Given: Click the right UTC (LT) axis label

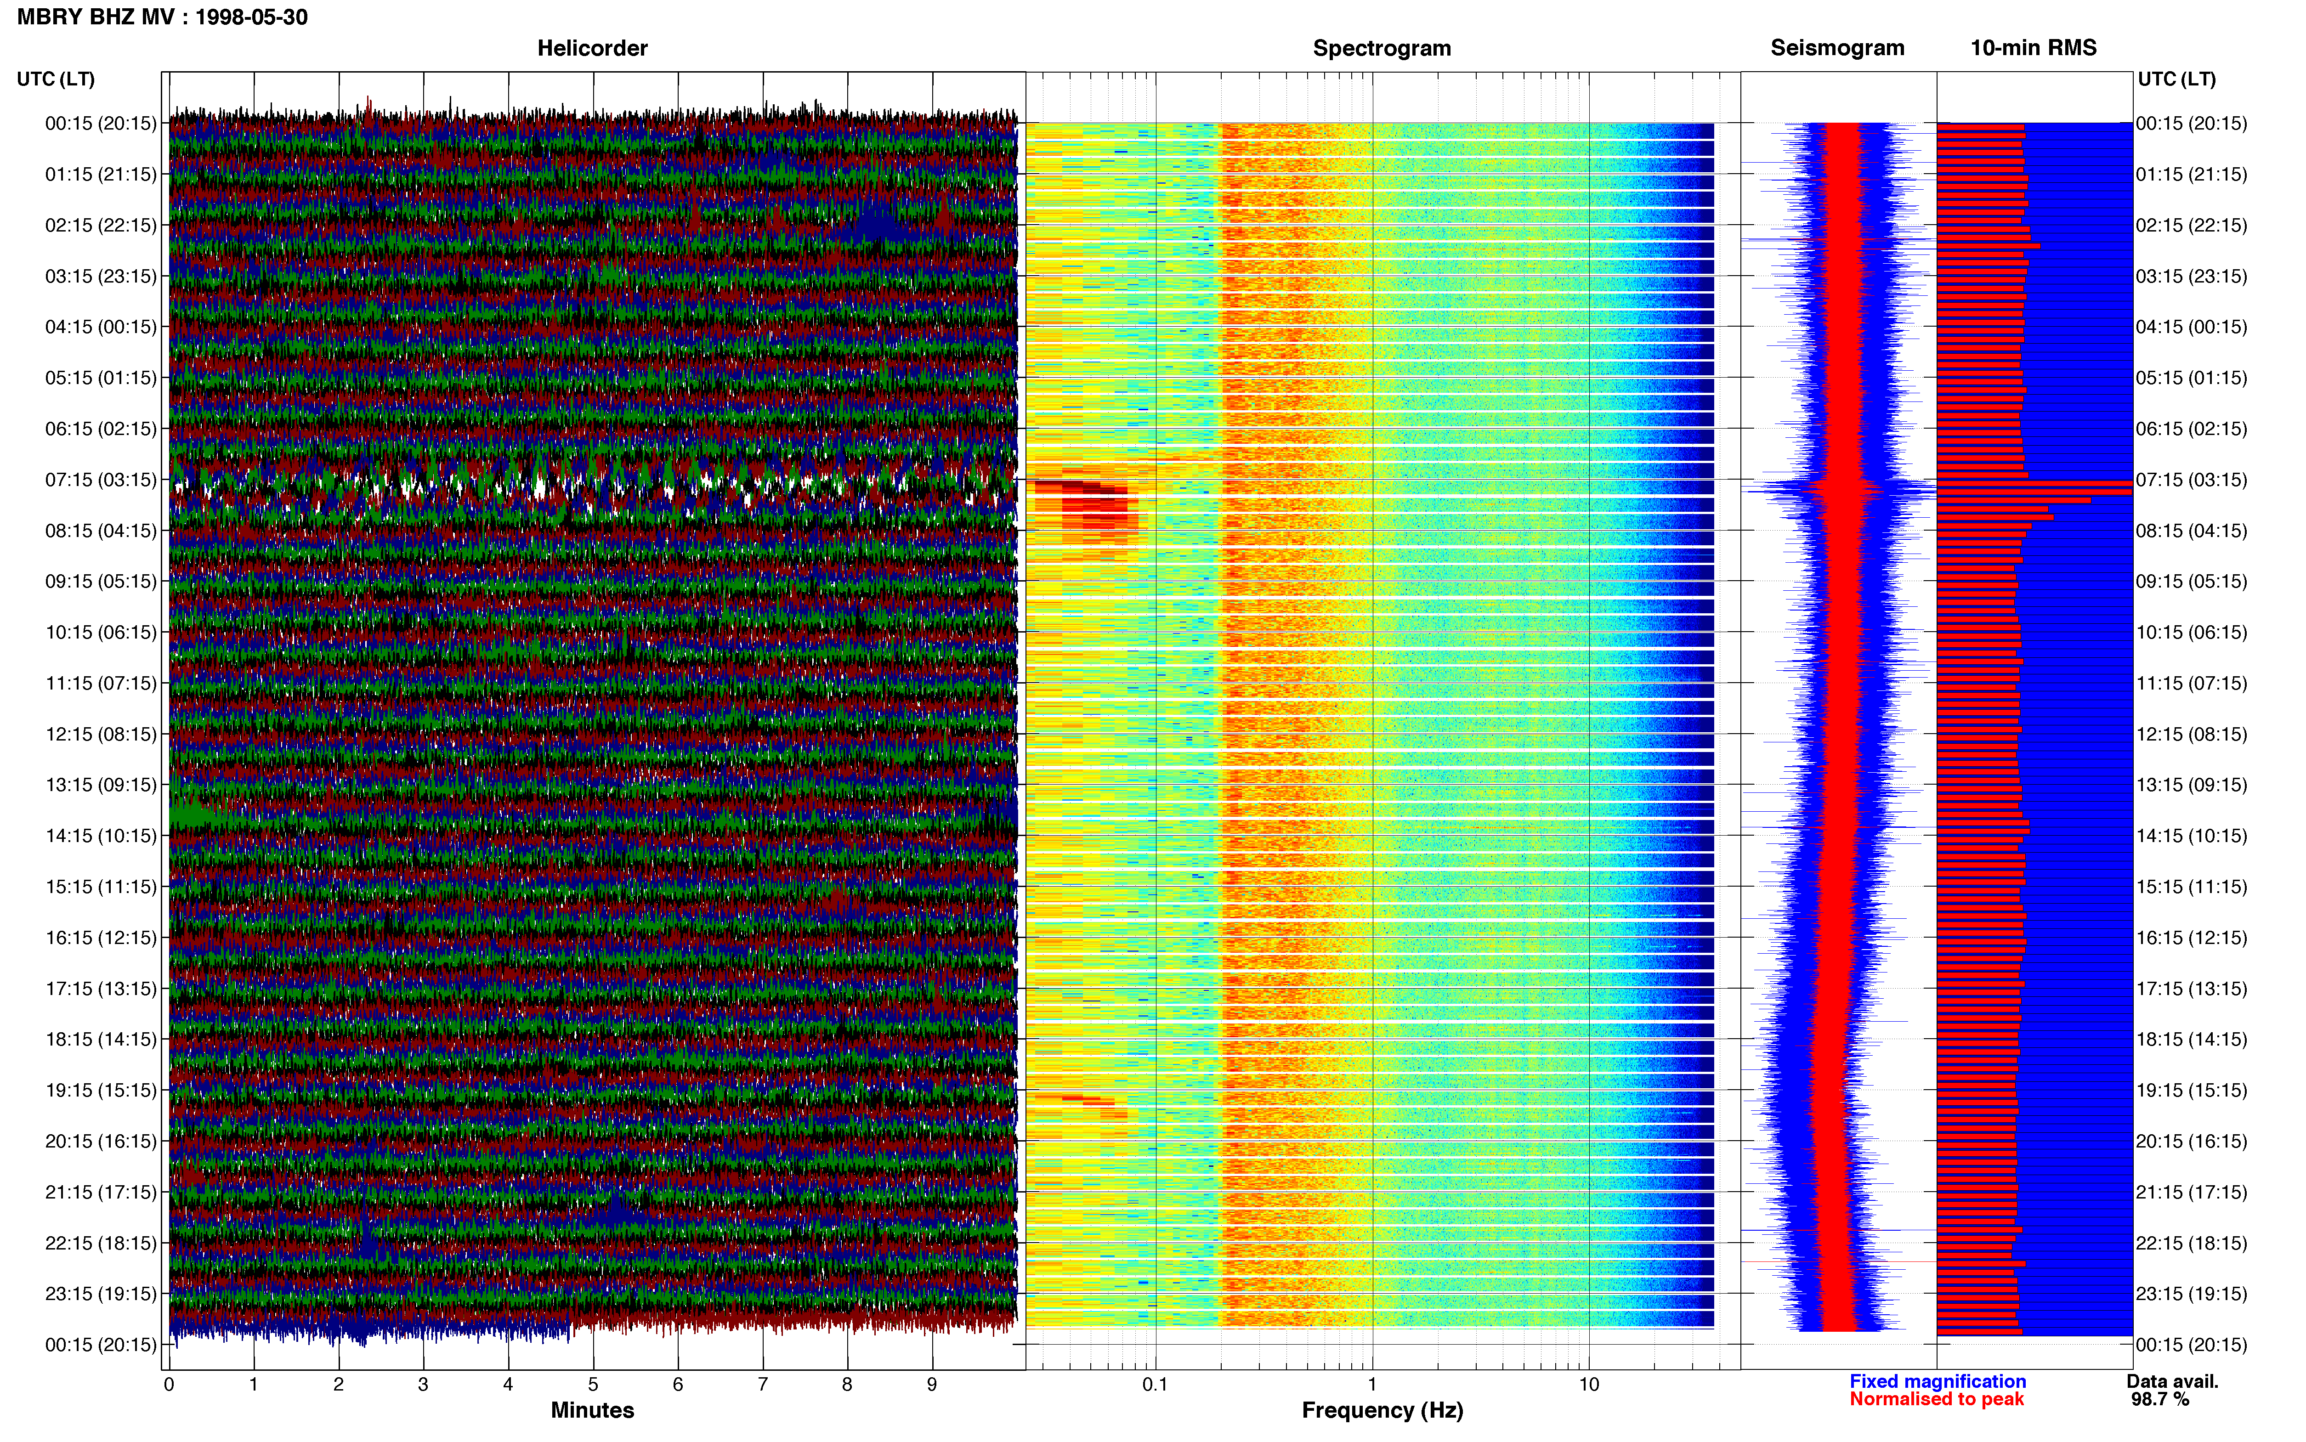Looking at the screenshot, I should coord(2176,79).
